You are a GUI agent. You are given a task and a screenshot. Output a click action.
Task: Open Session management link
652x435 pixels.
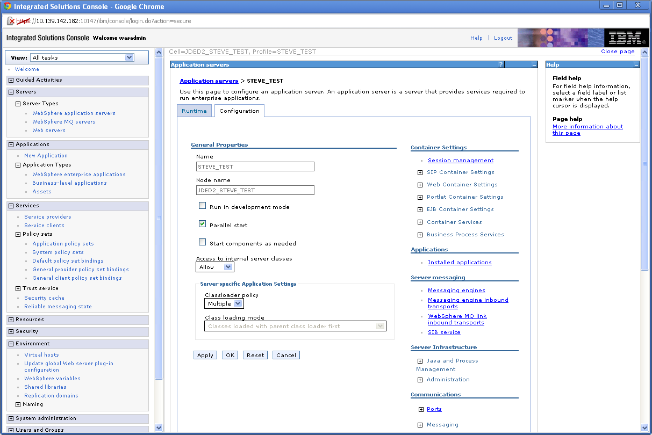pyautogui.click(x=461, y=161)
